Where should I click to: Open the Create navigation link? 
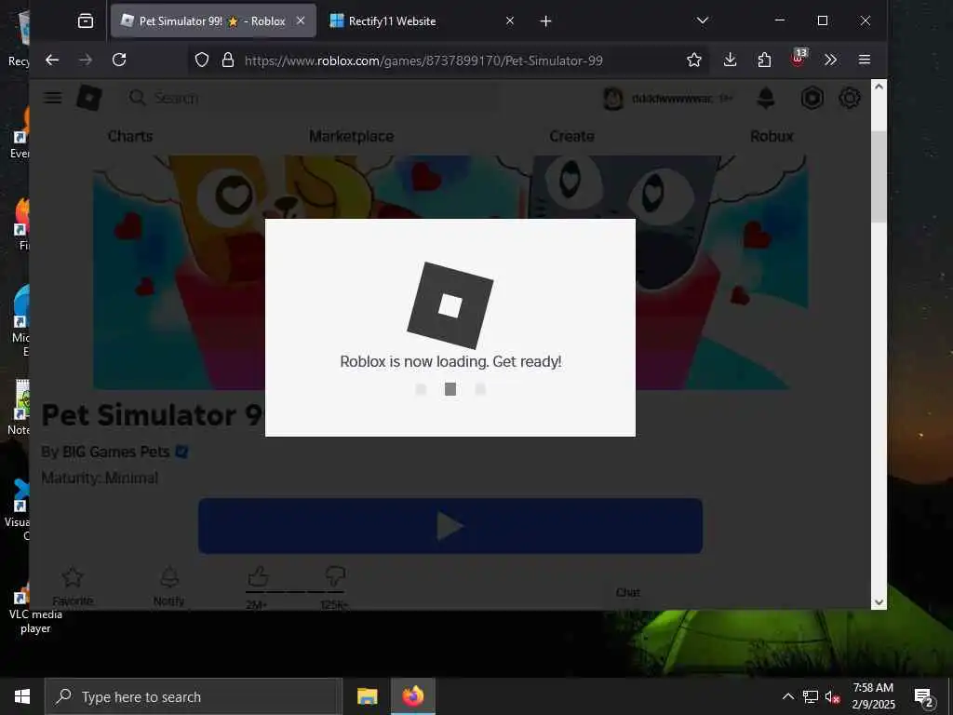pyautogui.click(x=572, y=136)
